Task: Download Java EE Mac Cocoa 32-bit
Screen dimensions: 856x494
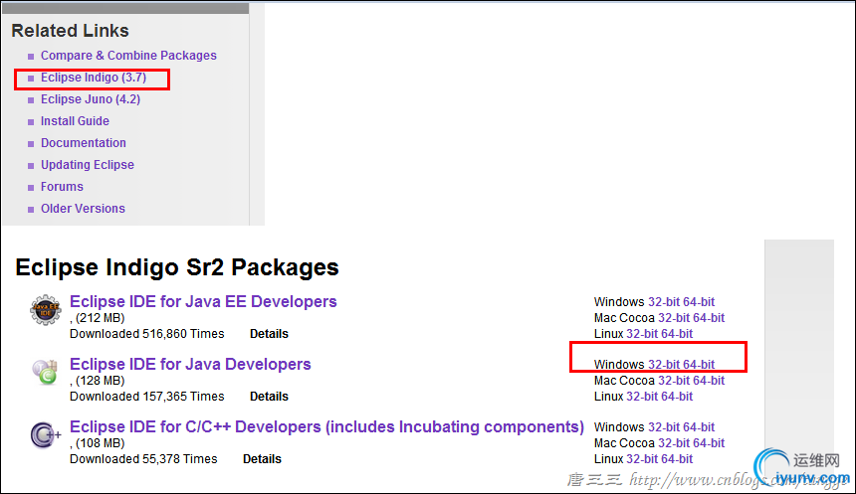Action: point(674,318)
